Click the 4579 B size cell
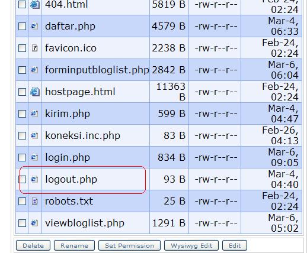The image size is (307, 253). 168,26
